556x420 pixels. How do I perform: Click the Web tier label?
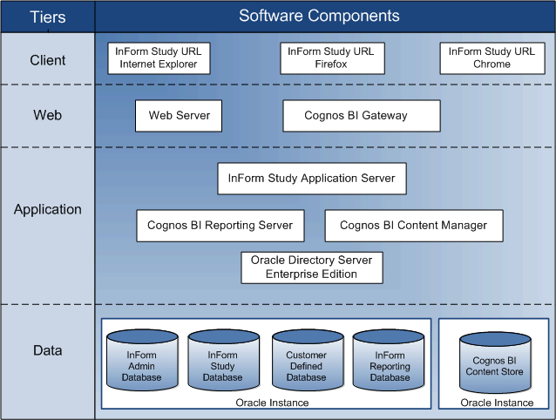tap(48, 115)
